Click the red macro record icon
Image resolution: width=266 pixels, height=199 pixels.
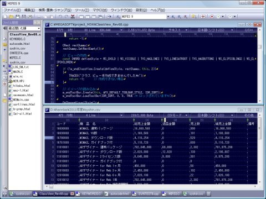pos(212,17)
